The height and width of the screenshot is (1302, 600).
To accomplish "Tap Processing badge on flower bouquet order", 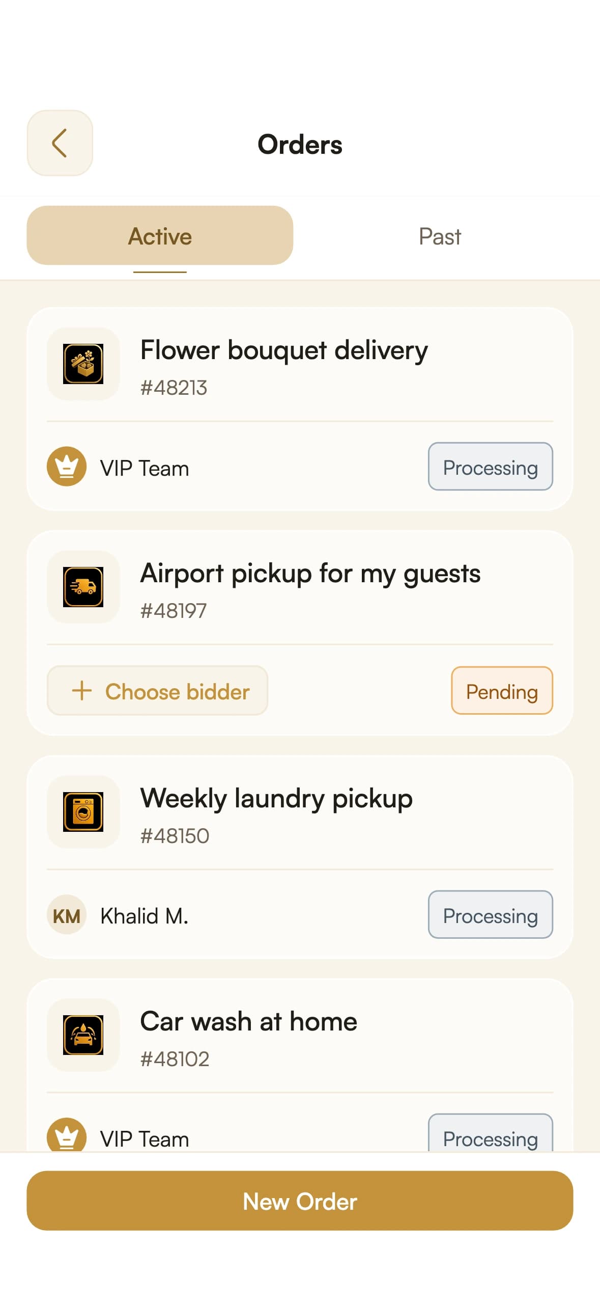I will tap(491, 467).
